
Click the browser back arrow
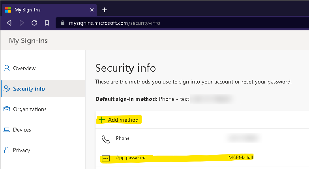point(9,23)
